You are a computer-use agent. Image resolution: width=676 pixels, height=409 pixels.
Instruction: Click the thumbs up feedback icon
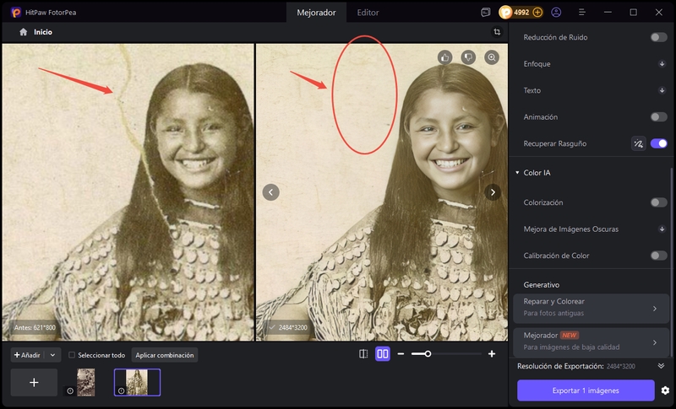click(x=445, y=57)
